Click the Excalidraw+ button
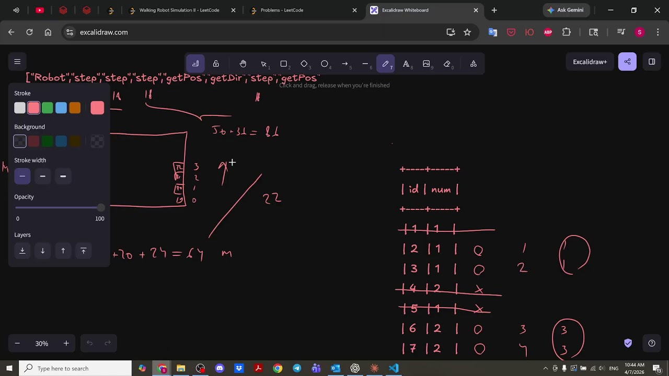The image size is (669, 376). 590,62
